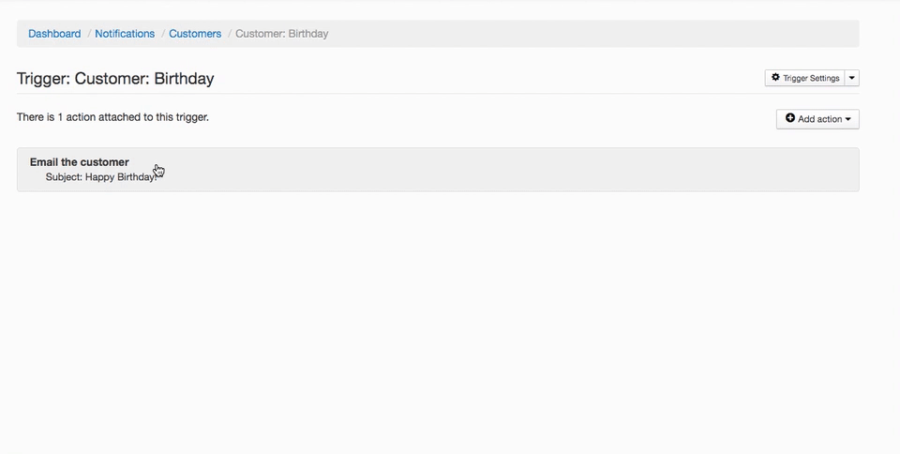The height and width of the screenshot is (454, 900).
Task: Open the 'Email the customer' action title
Action: [x=80, y=162]
